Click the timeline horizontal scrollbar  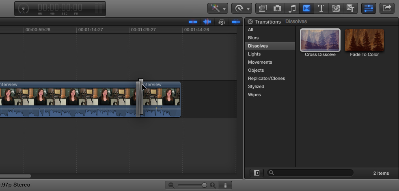pos(15,176)
